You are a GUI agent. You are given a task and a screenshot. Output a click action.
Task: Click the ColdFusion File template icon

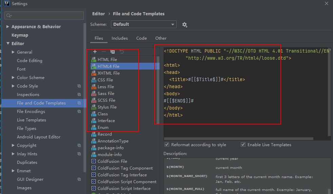point(94,161)
